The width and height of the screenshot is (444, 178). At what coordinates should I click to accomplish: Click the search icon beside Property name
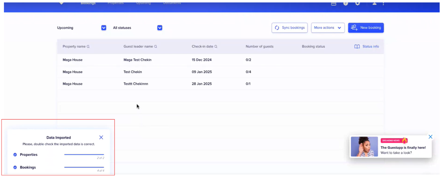[x=88, y=47]
